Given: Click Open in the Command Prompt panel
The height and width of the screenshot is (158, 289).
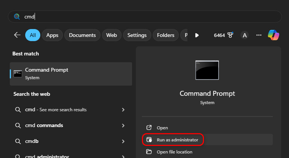Looking at the screenshot, I should point(162,128).
